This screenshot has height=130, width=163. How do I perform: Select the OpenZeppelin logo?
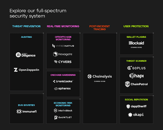(26, 70)
